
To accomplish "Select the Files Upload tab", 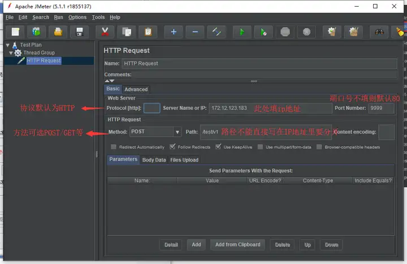I will click(x=184, y=160).
